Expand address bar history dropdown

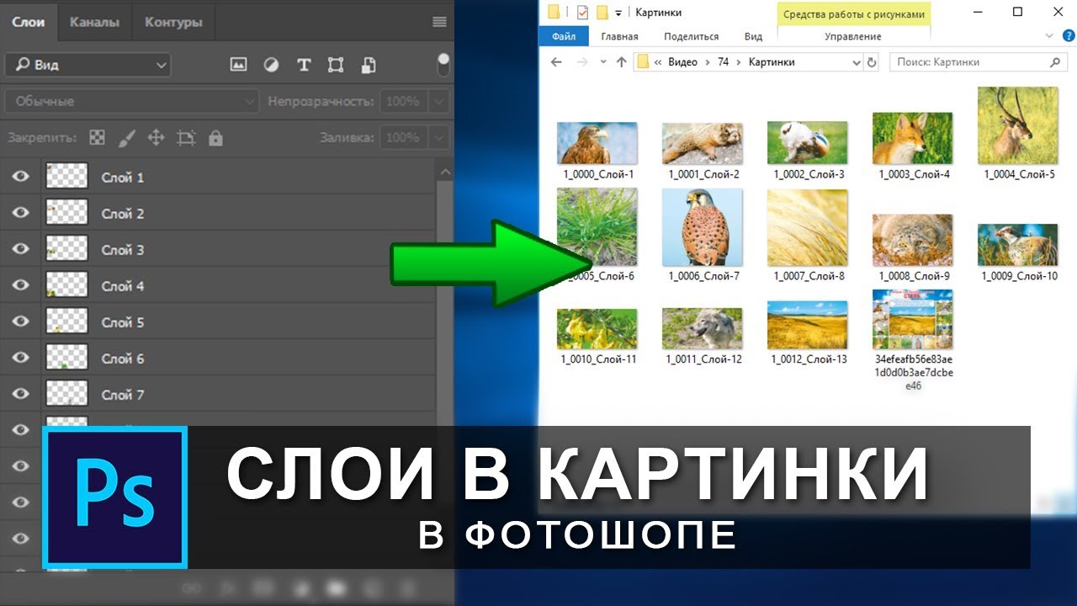point(857,61)
